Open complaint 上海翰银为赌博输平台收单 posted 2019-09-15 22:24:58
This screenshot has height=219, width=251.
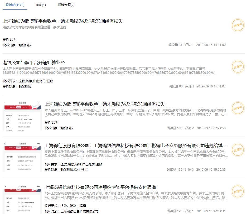(105, 104)
